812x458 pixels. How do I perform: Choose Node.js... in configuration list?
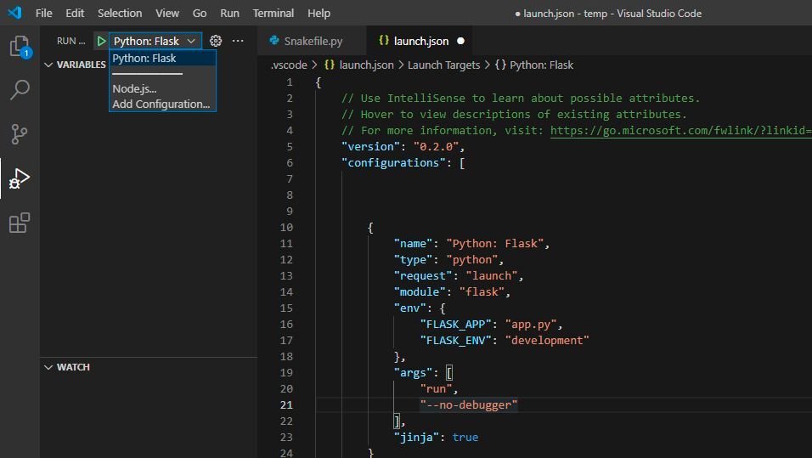pyautogui.click(x=134, y=89)
